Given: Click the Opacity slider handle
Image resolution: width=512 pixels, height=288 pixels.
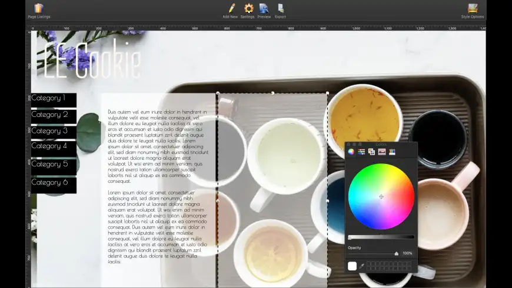Looking at the screenshot, I should pyautogui.click(x=397, y=253).
